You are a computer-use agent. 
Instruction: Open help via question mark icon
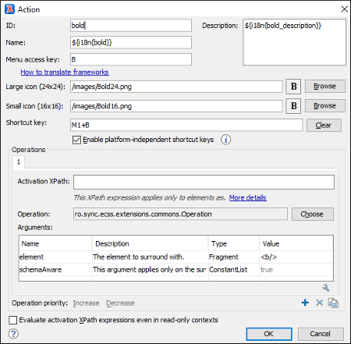click(x=13, y=334)
